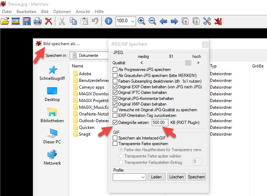Click the Speichern profile button
Image resolution: width=267 pixels, height=196 pixels.
click(x=197, y=177)
